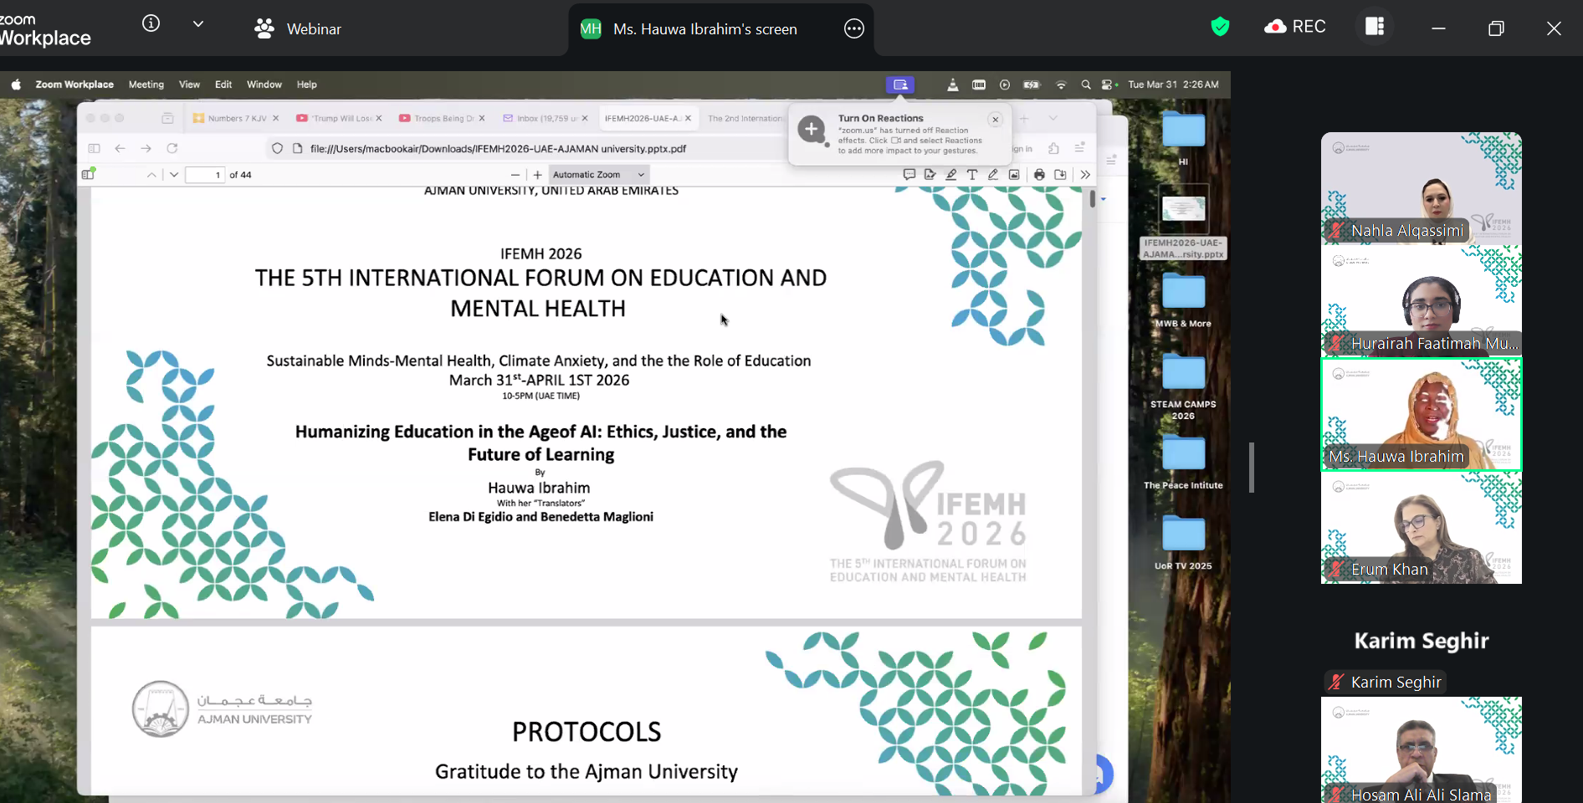Open the View menu in the menu bar
Screen dimensions: 1583x803
click(x=189, y=84)
